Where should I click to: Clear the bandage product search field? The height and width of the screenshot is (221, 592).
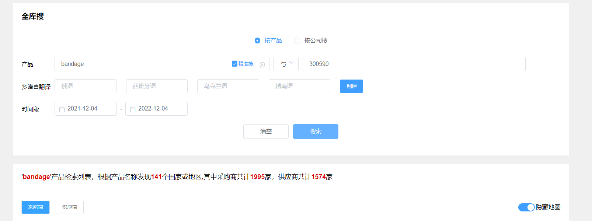(x=262, y=65)
